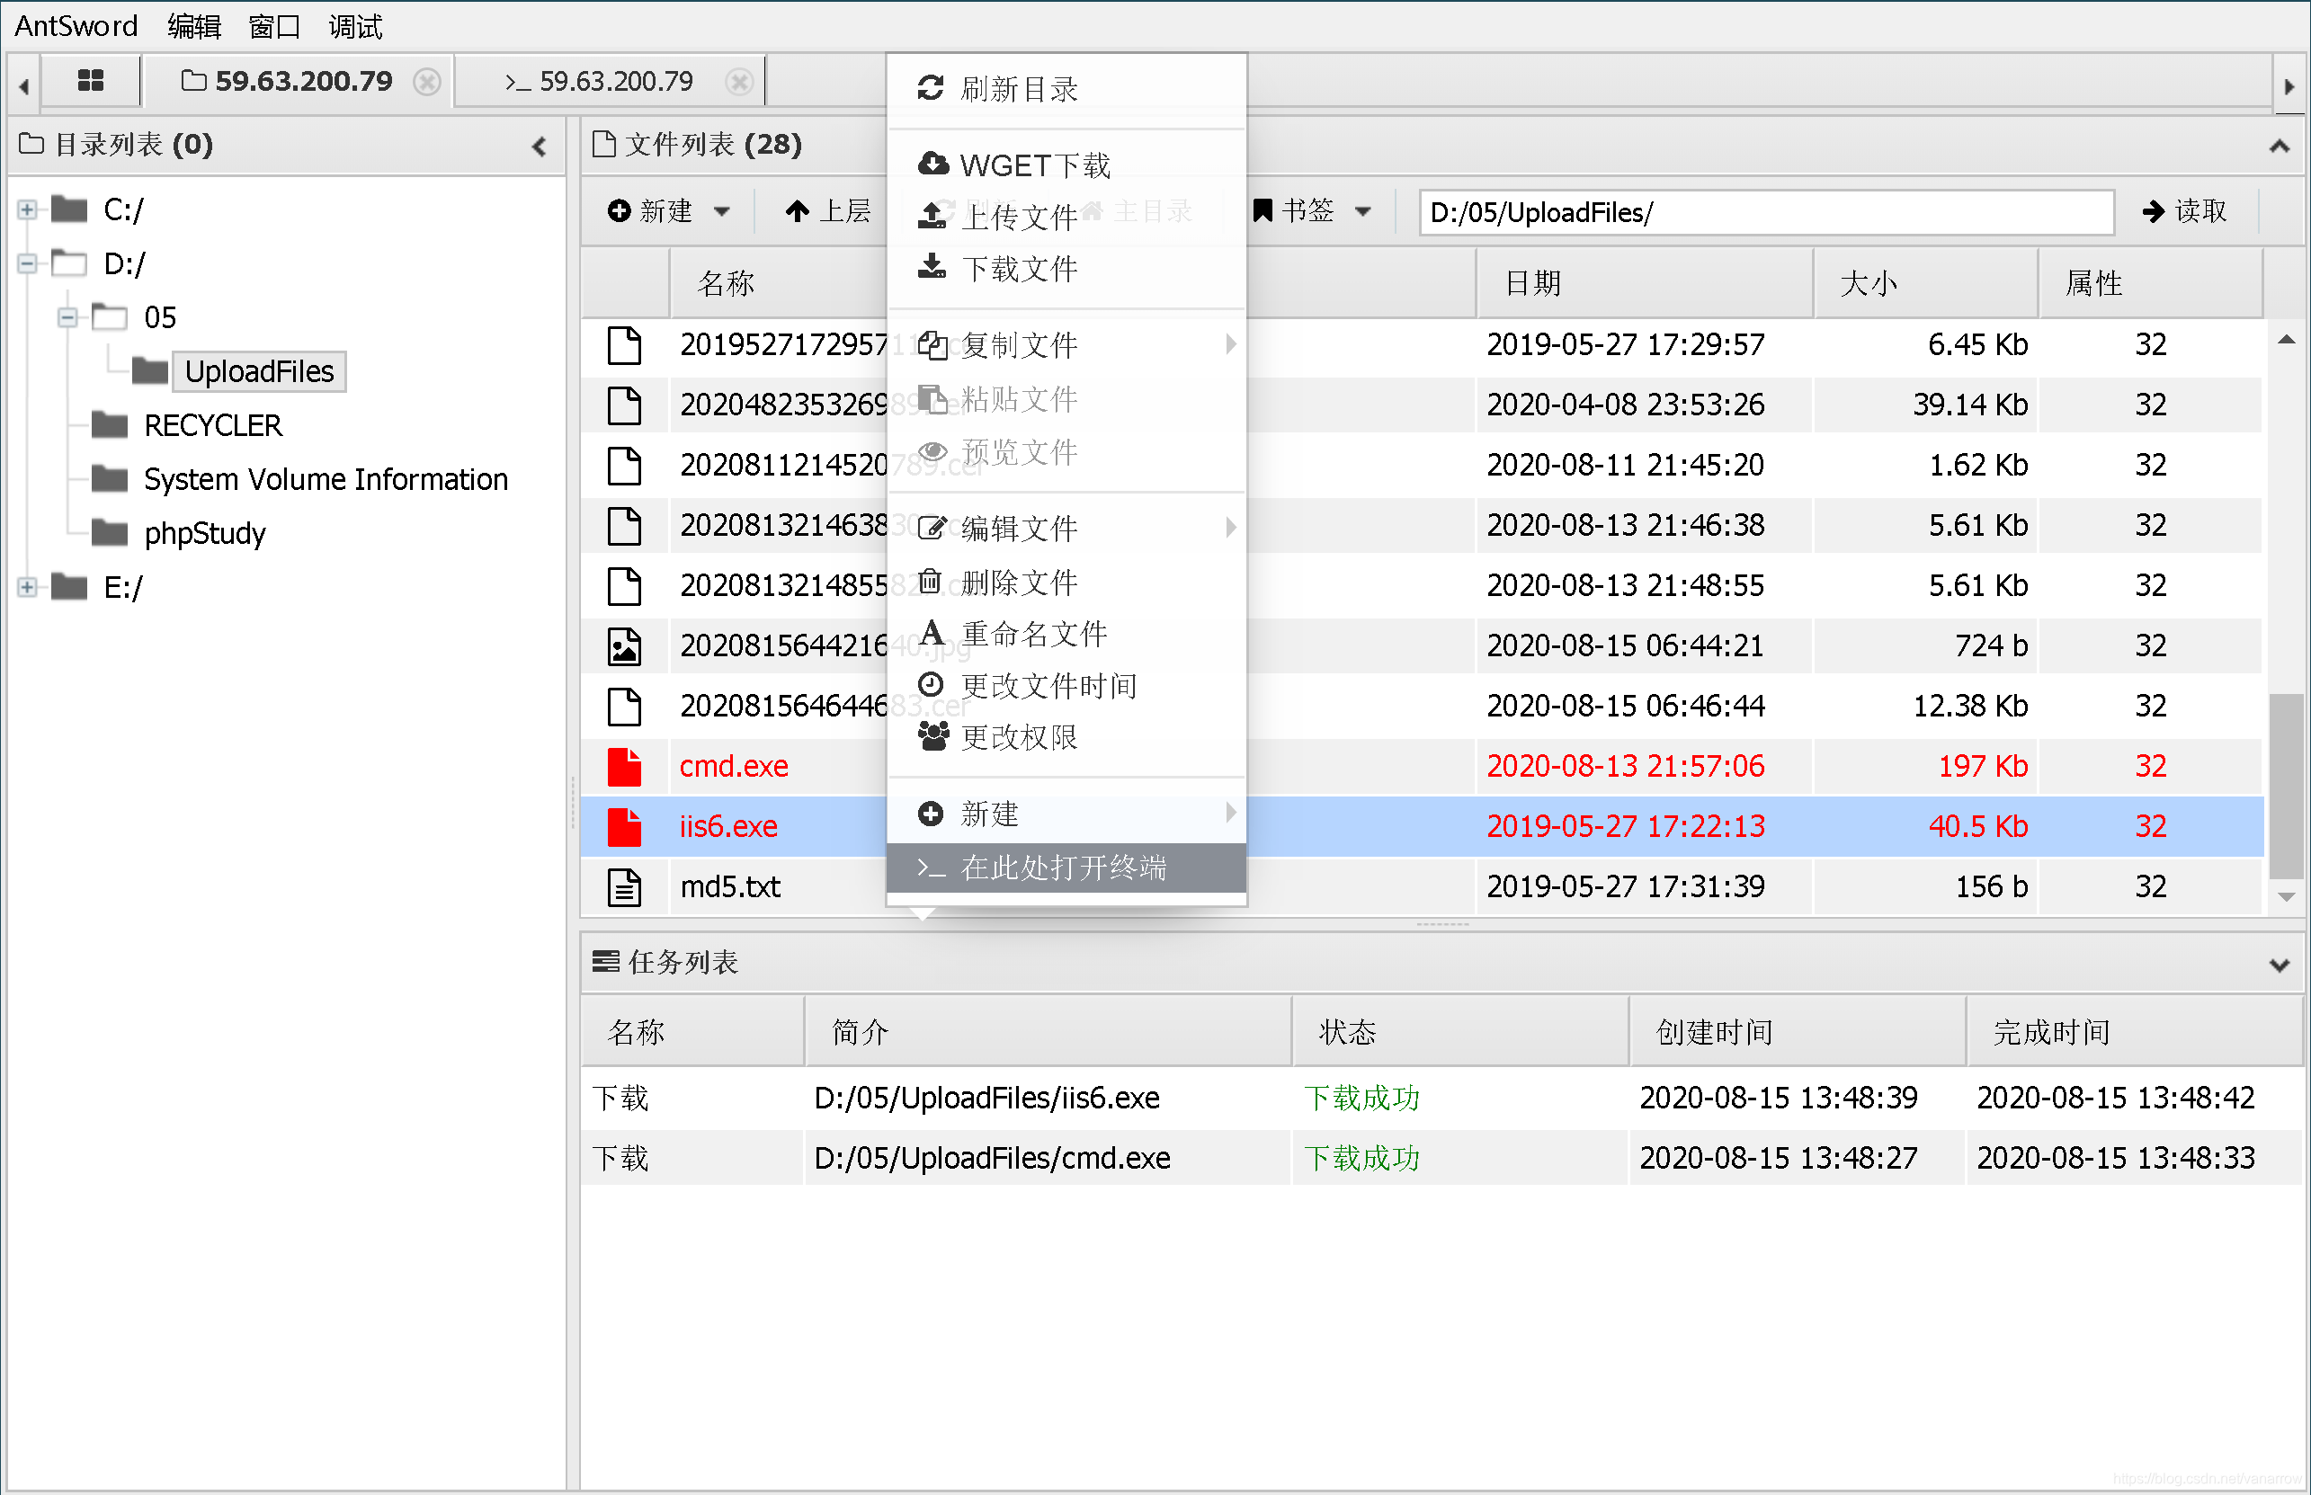Image resolution: width=2311 pixels, height=1495 pixels.
Task: Click the red file icon for iis6.exe
Action: click(624, 826)
